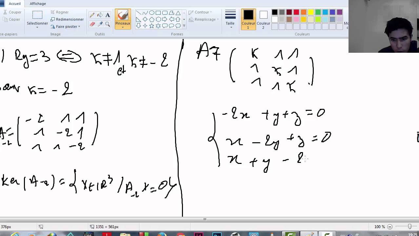This screenshot has height=236, width=419.
Task: Pick the purple color swatch
Action: coord(340,12)
